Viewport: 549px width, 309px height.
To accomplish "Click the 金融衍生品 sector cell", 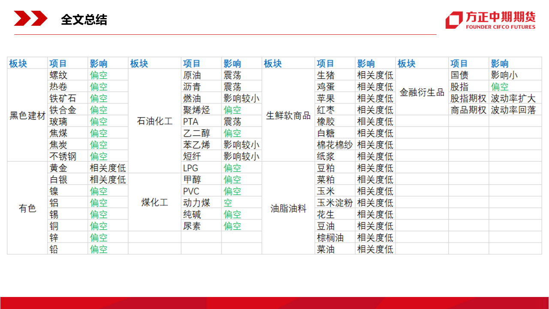I will (422, 92).
